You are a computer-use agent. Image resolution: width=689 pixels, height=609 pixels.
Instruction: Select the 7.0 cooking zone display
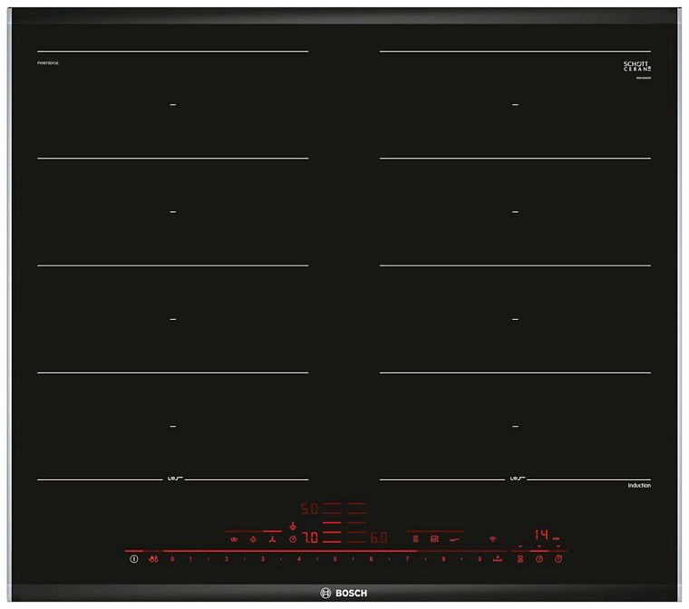click(310, 538)
